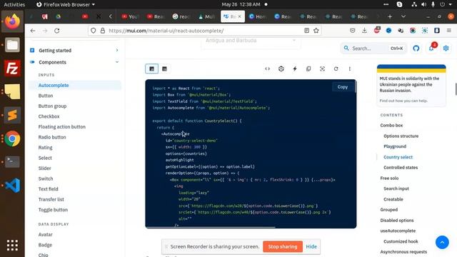
Task: Switch to the collapsed demo source view
Action: [x=165, y=69]
